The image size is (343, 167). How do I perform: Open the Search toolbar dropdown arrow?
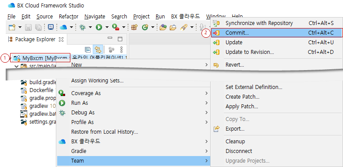coord(192,28)
